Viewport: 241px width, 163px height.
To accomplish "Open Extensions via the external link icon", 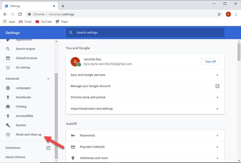I will [x=48, y=148].
